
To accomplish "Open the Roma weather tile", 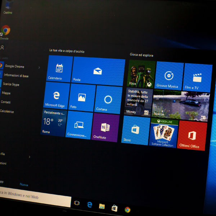I will [x=54, y=122].
